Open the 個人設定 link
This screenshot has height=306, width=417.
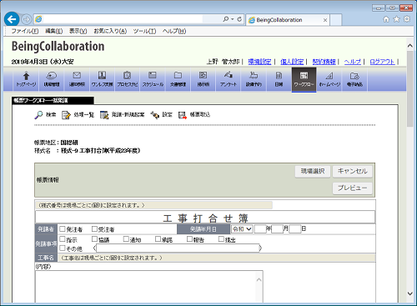click(292, 62)
